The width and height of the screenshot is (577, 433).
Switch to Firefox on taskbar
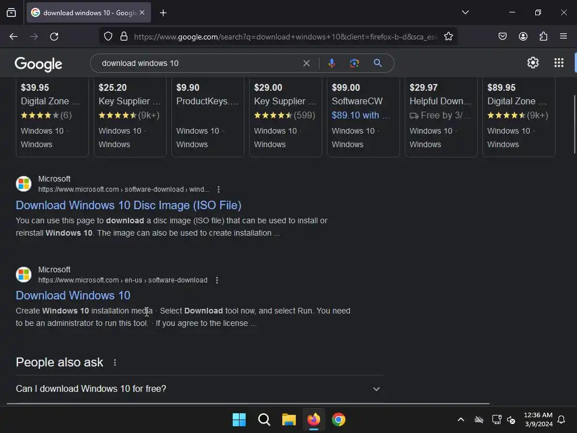point(313,419)
